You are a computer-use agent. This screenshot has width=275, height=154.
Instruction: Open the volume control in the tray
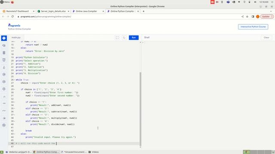point(255,2)
